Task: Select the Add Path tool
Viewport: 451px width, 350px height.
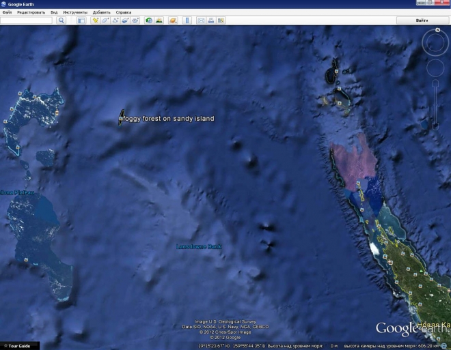Action: [115, 20]
